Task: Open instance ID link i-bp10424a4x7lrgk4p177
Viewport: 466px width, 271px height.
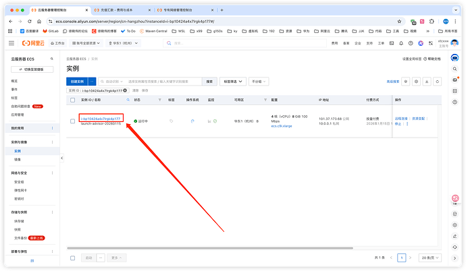Action: [100, 119]
